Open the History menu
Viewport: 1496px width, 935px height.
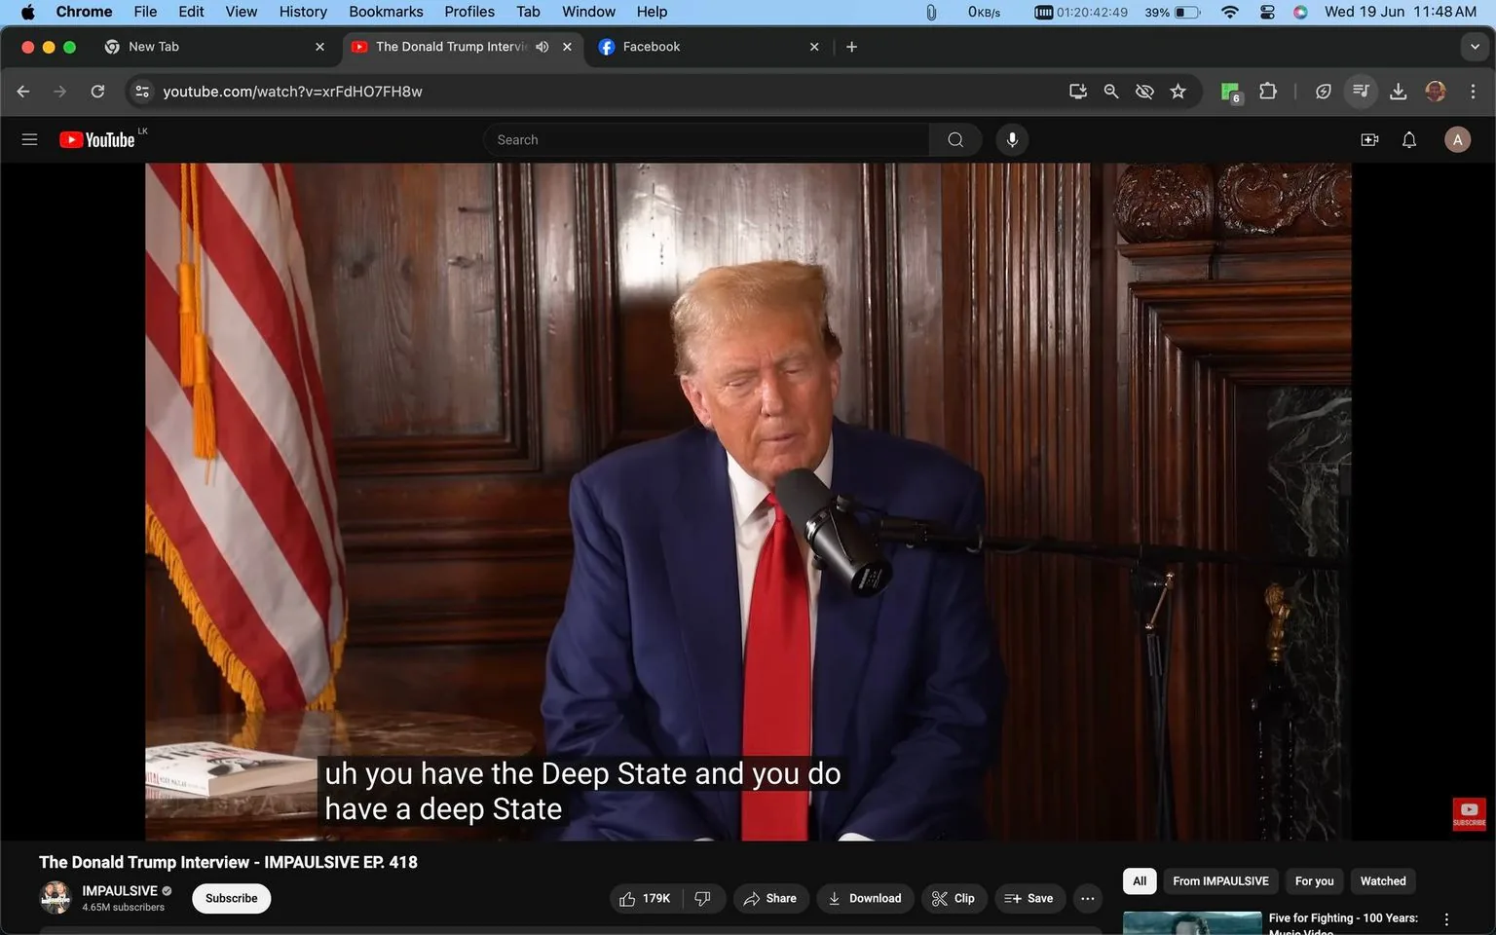point(302,12)
